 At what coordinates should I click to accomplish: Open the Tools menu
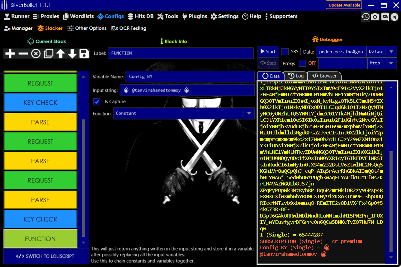click(167, 16)
